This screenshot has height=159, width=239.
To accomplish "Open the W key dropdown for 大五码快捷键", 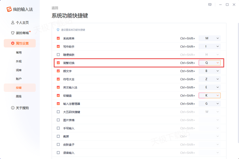I will click(x=210, y=112).
